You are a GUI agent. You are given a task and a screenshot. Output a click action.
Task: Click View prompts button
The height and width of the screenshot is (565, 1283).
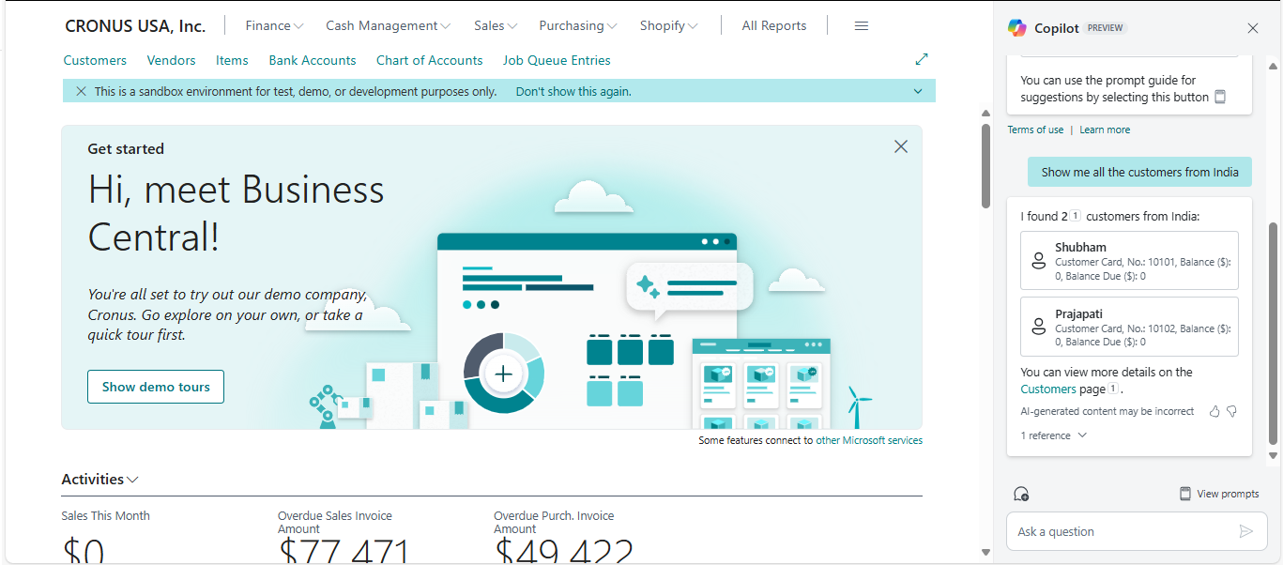click(x=1219, y=494)
